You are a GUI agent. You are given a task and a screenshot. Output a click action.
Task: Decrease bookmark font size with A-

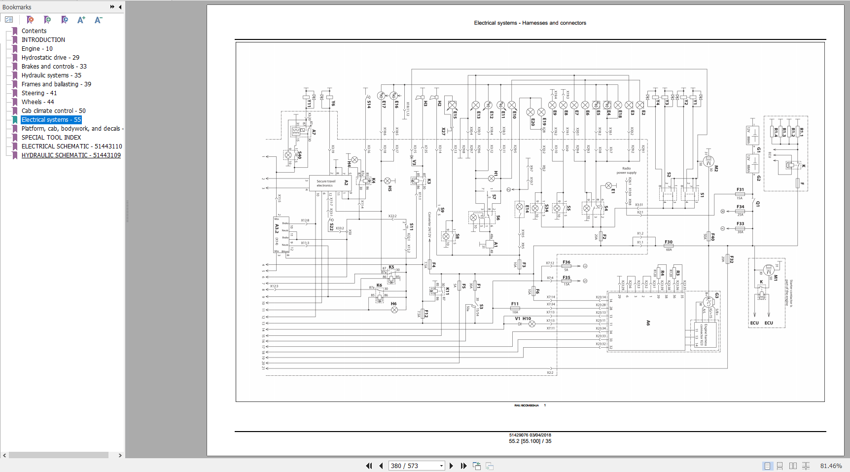[x=98, y=20]
